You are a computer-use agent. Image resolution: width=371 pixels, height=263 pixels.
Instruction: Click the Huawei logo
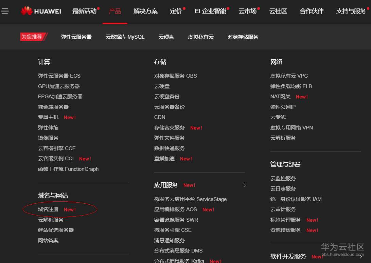click(41, 11)
